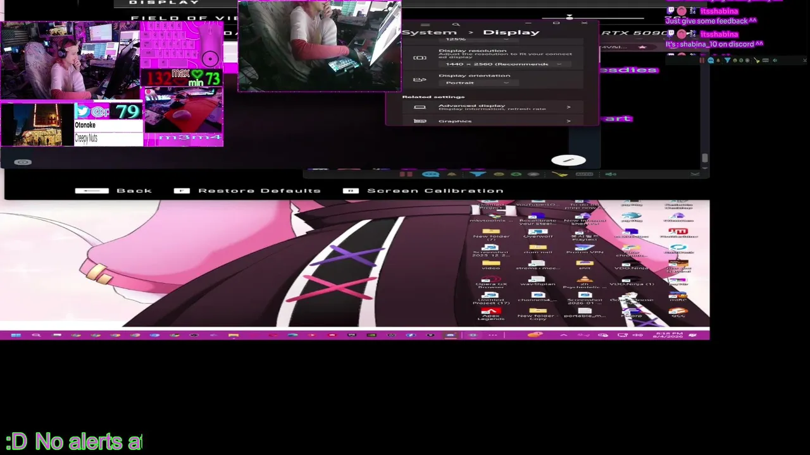Open the Apex Legends desktop shortcut
The height and width of the screenshot is (455, 810).
tap(491, 313)
